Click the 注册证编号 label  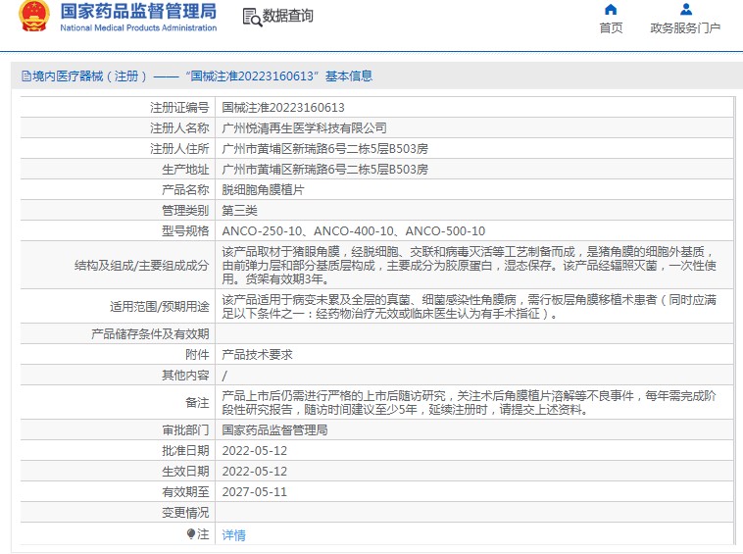[179, 108]
